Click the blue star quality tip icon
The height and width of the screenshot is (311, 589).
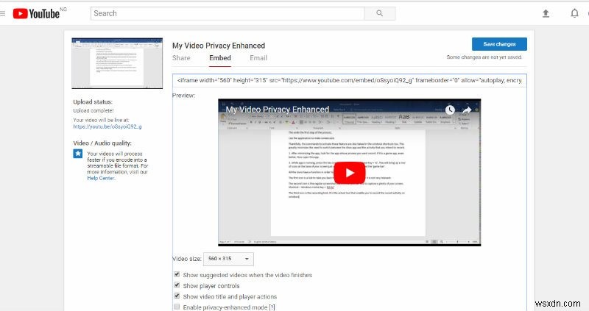click(78, 154)
